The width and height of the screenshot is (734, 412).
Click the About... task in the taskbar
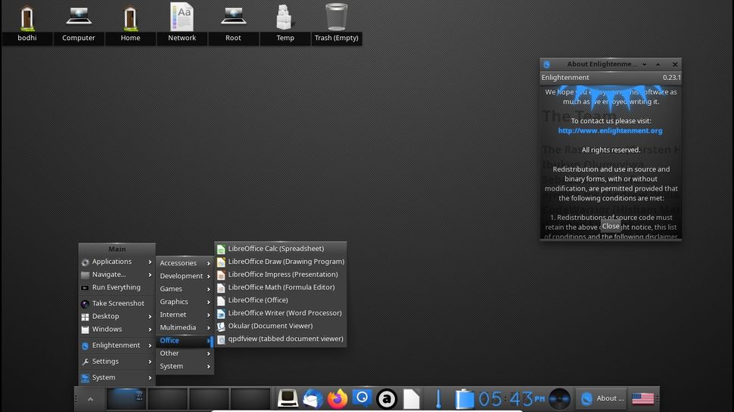pyautogui.click(x=602, y=398)
